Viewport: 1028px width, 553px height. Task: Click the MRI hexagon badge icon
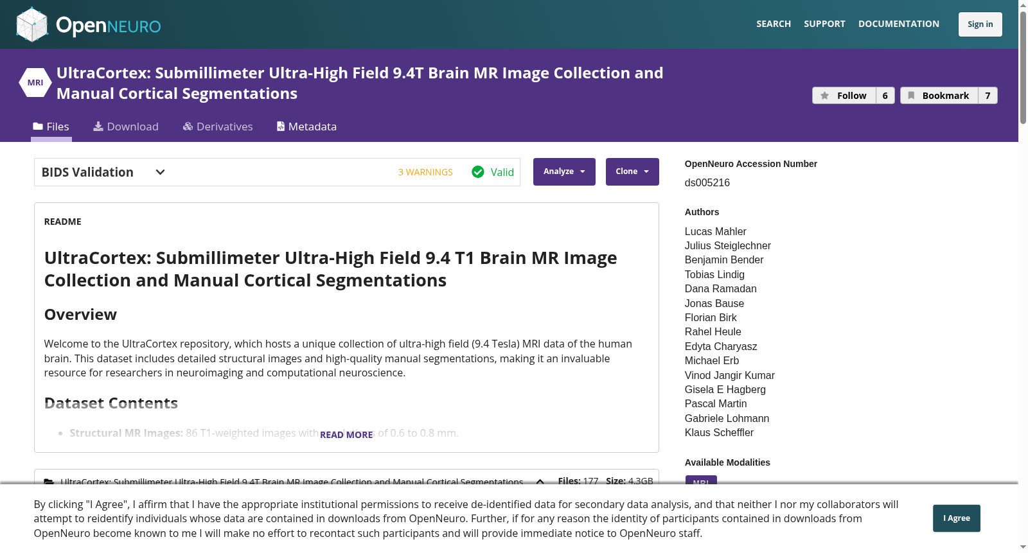pos(35,83)
